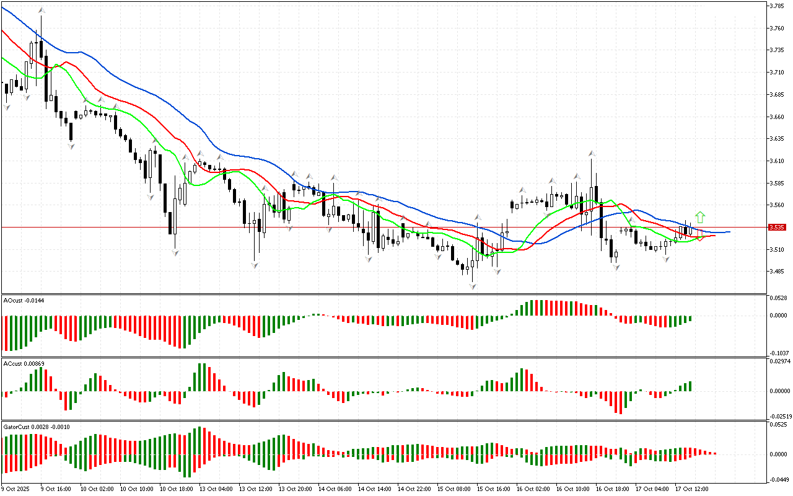Click the down fractal below the 10 Oct 18:00 low
The width and height of the screenshot is (793, 496).
tap(175, 253)
